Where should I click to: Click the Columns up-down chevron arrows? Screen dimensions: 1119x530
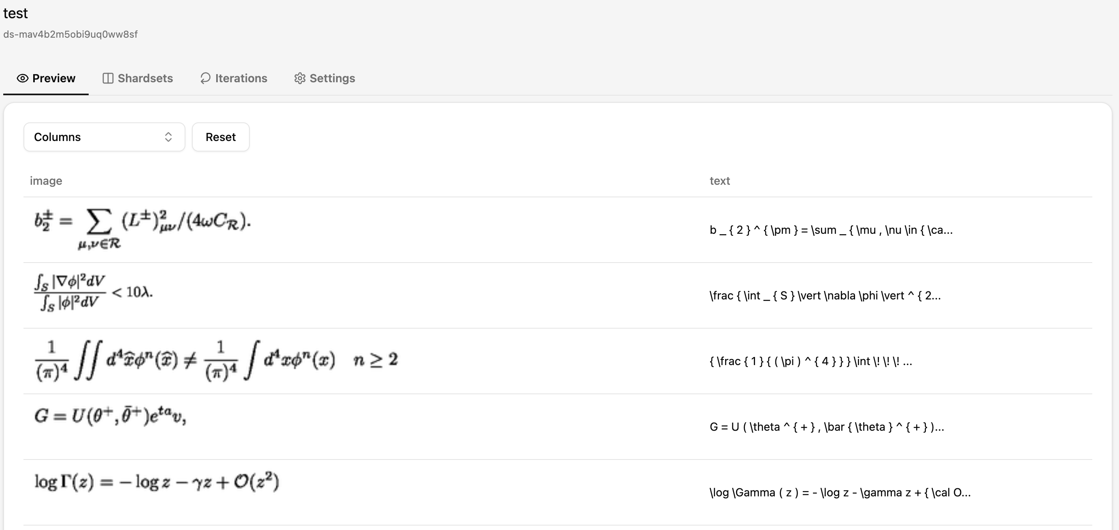coord(168,137)
